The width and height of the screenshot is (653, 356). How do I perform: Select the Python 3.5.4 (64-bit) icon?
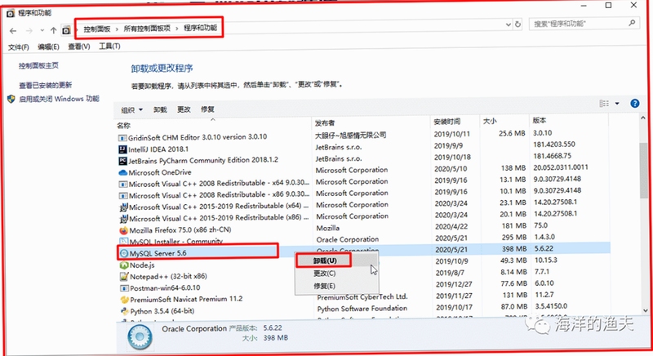pos(125,311)
